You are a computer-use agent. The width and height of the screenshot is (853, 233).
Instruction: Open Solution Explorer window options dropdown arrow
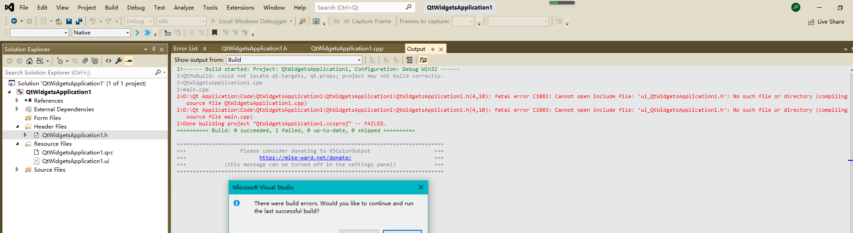(146, 49)
